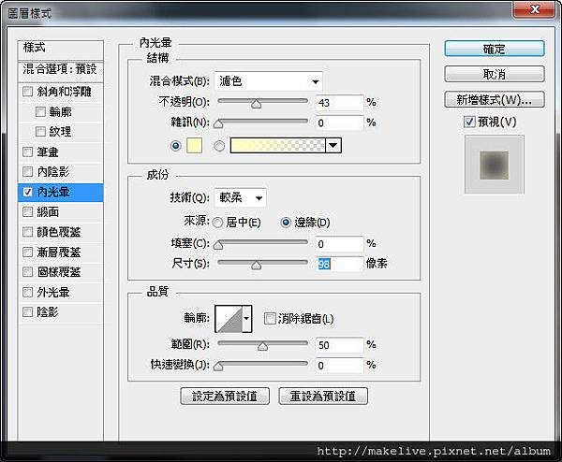Select 邊緣(D) source radio button

(286, 223)
